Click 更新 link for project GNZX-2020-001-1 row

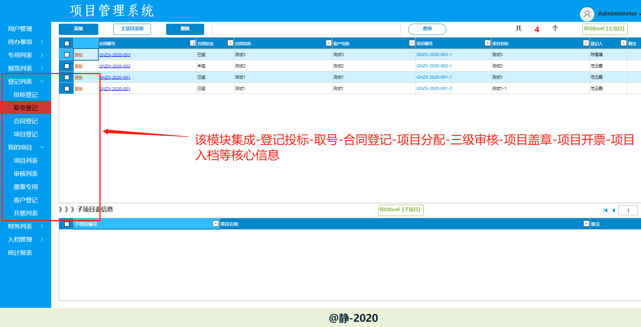(x=79, y=78)
